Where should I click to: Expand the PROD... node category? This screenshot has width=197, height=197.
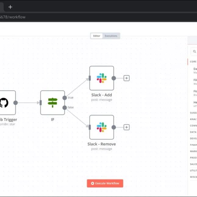pos(193,158)
